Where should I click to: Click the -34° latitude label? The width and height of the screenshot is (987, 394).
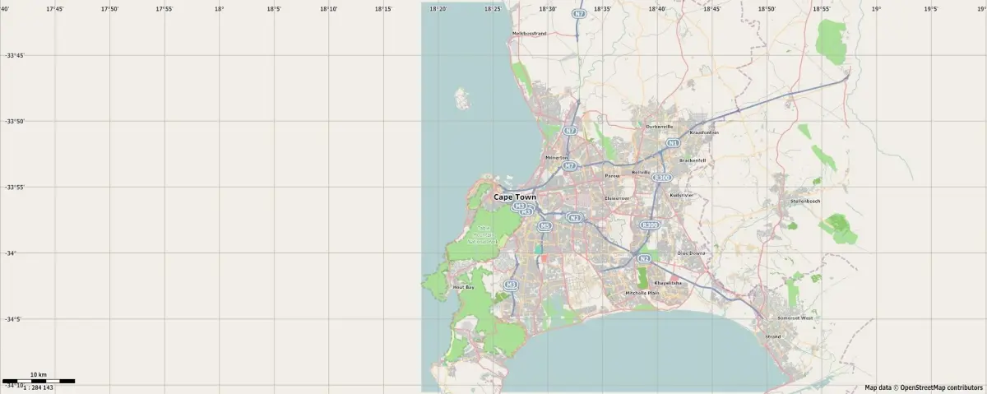click(11, 253)
